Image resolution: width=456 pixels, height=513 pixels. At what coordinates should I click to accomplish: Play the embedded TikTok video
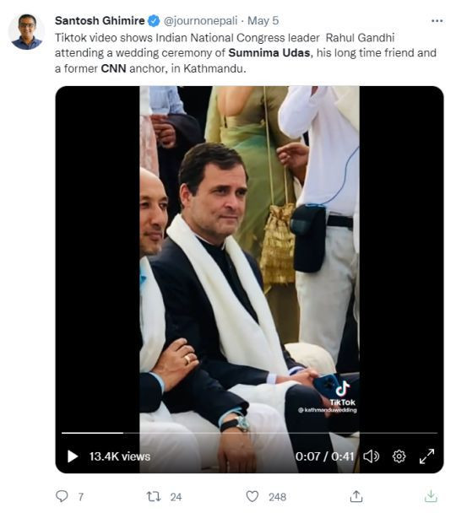[73, 456]
